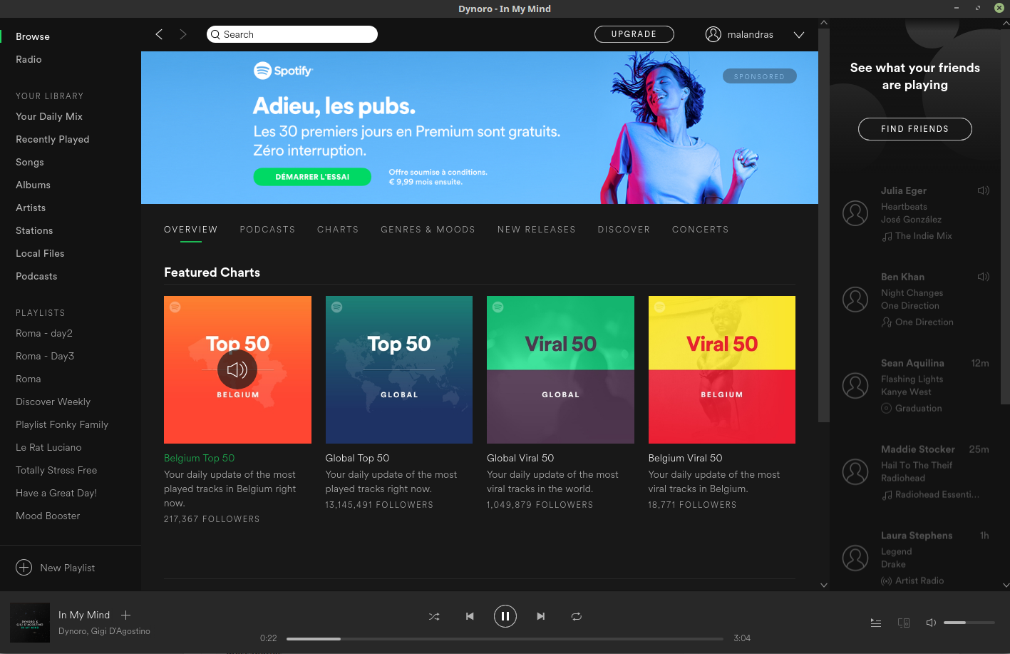Navigate back with the left arrow

pyautogui.click(x=159, y=34)
